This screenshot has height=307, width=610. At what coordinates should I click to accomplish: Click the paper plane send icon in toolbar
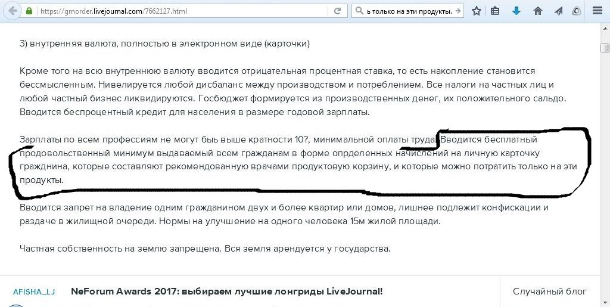(558, 11)
